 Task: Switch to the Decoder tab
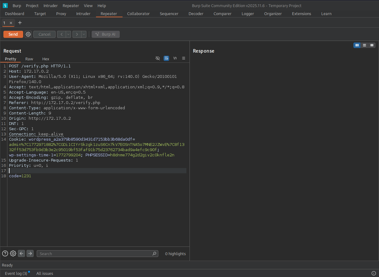(196, 14)
